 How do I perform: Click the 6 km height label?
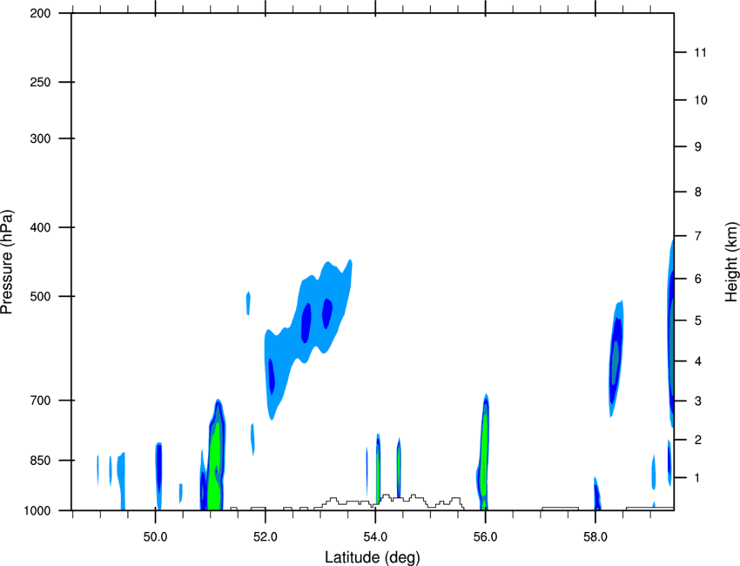pyautogui.click(x=698, y=279)
